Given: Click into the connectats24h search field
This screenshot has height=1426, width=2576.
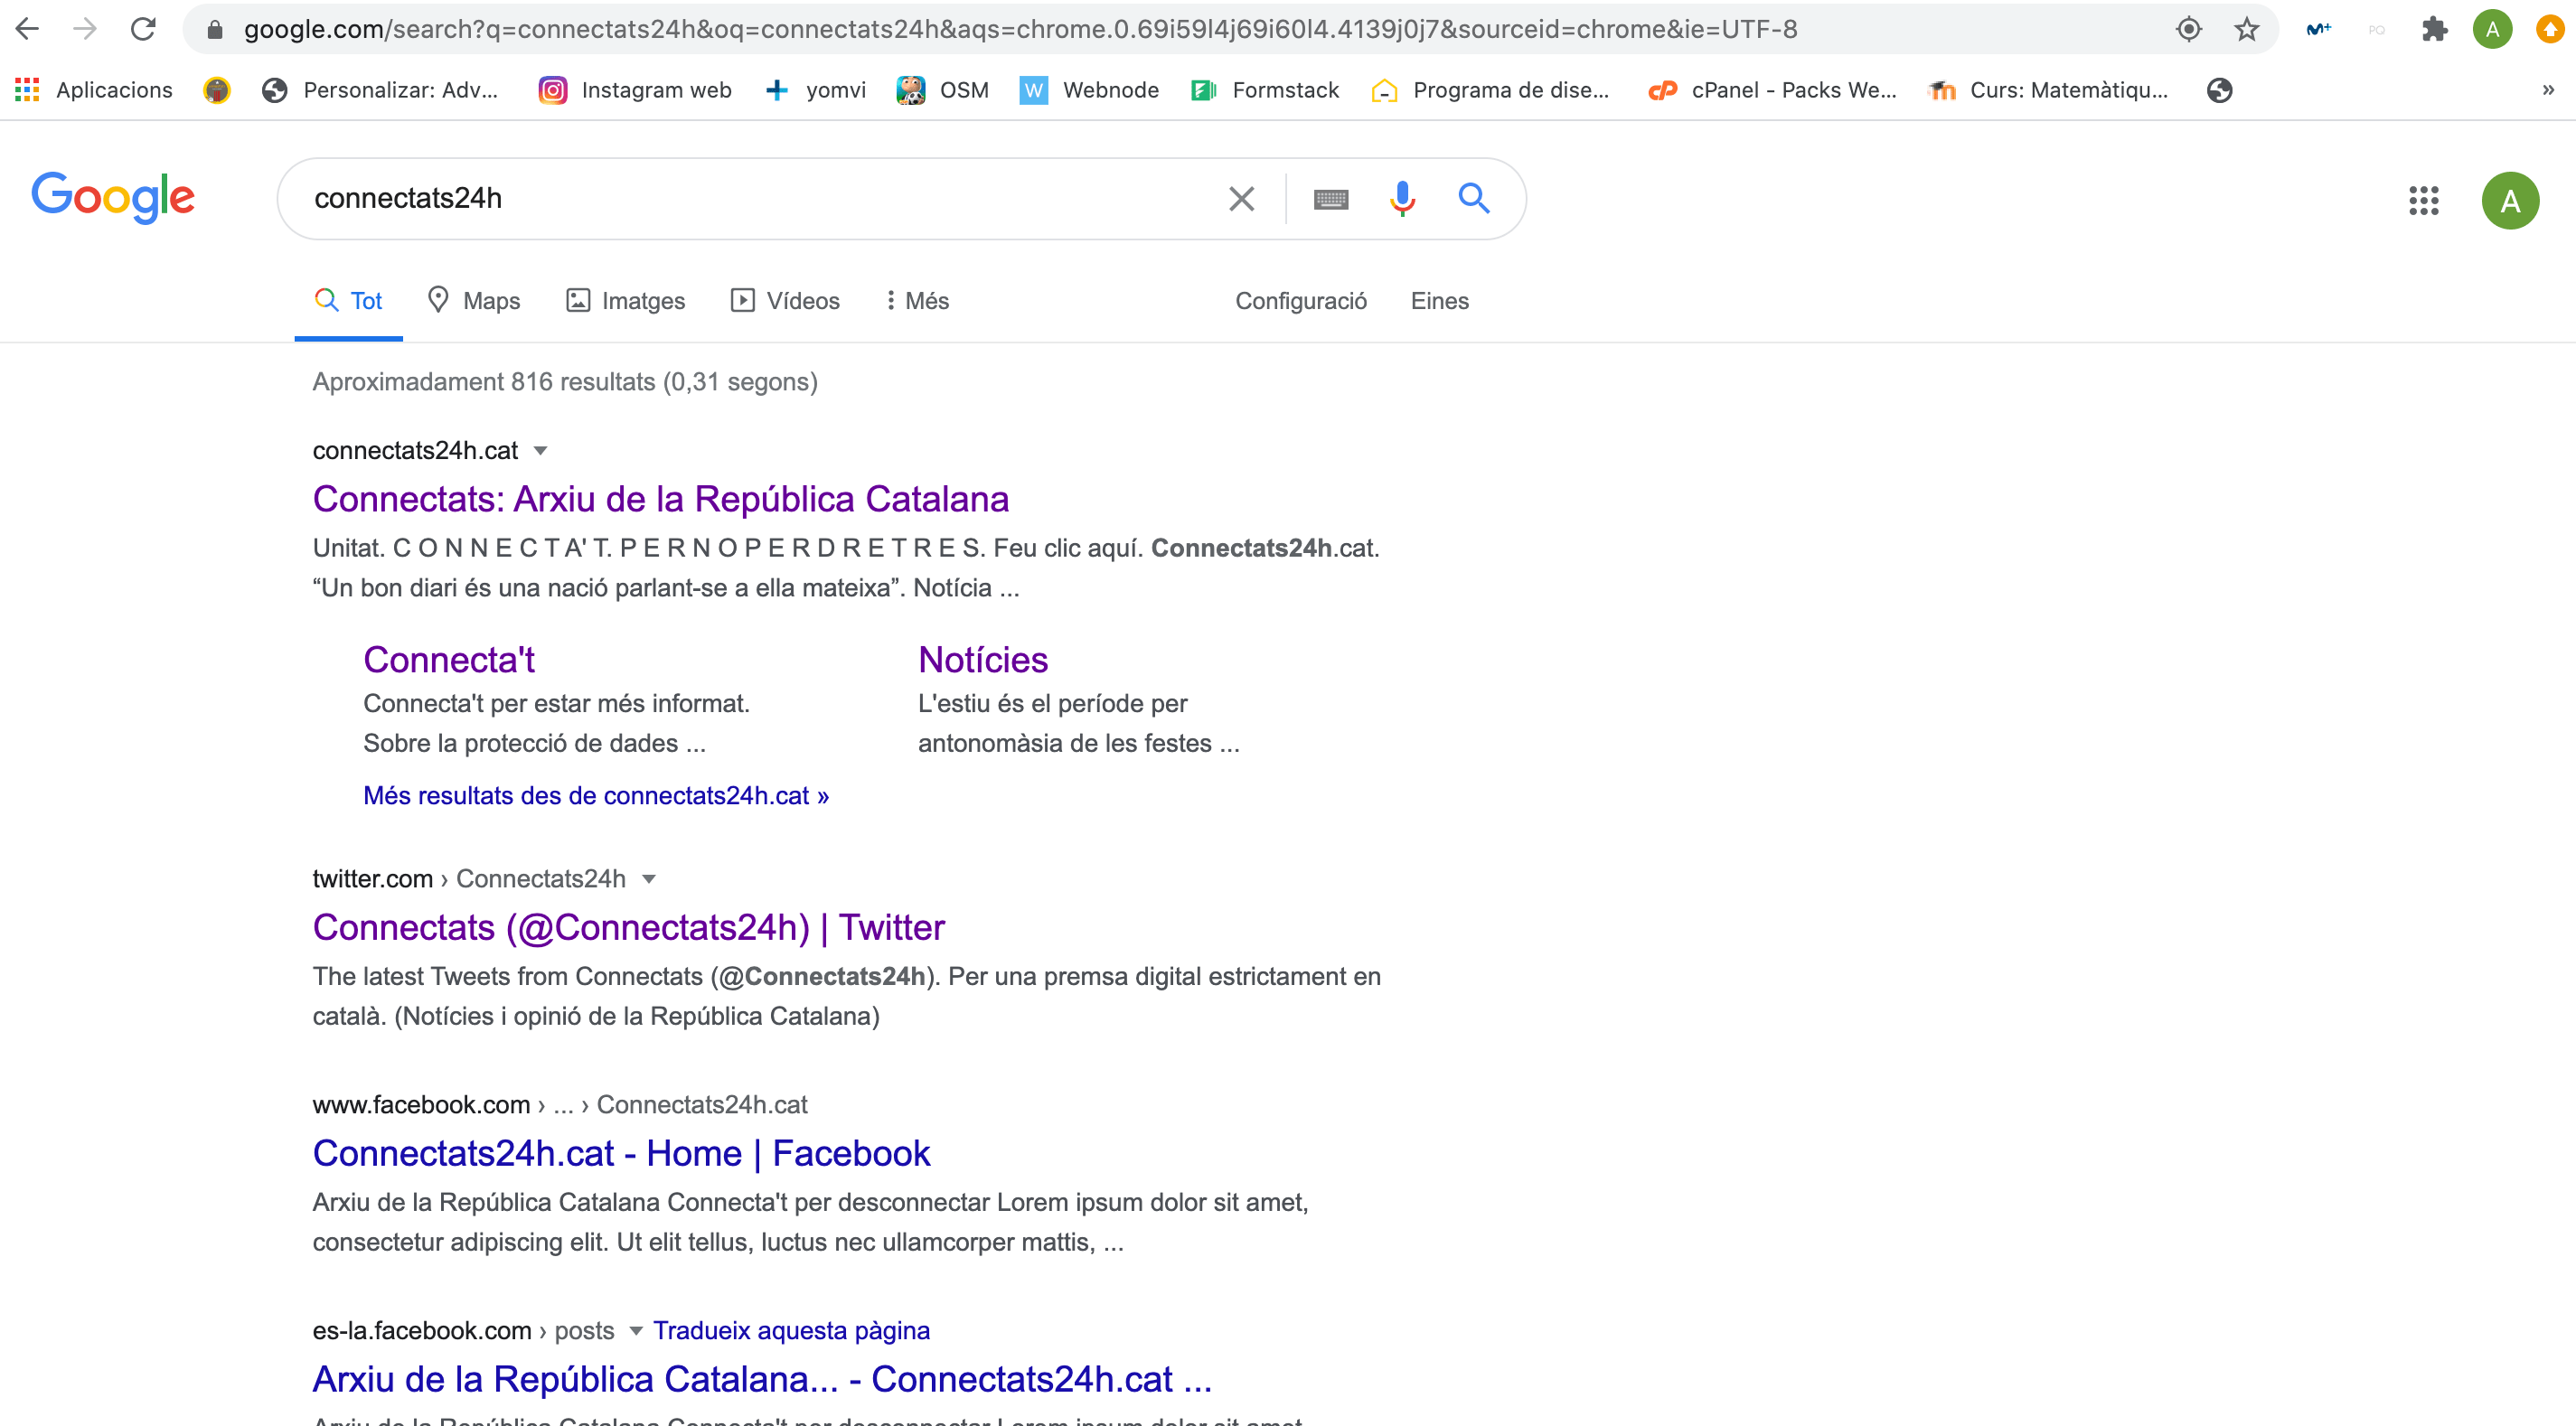Looking at the screenshot, I should point(750,198).
